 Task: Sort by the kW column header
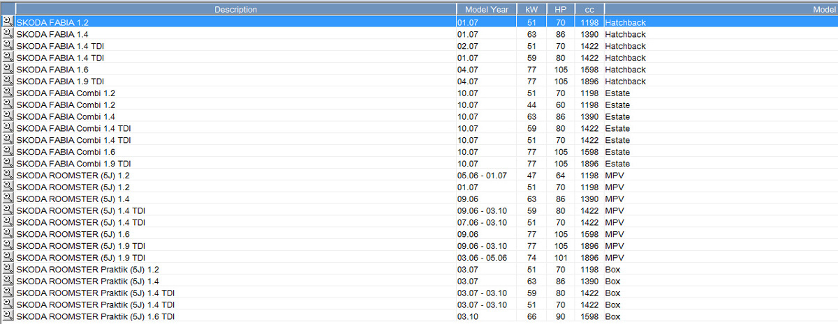531,10
